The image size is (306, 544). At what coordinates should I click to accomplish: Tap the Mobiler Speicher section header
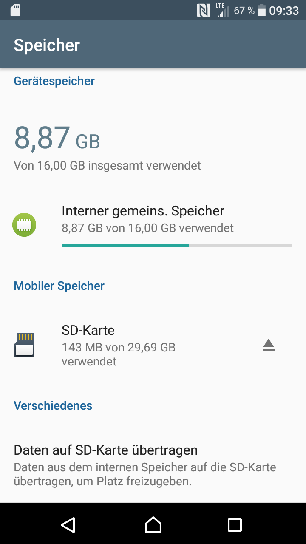(x=59, y=286)
